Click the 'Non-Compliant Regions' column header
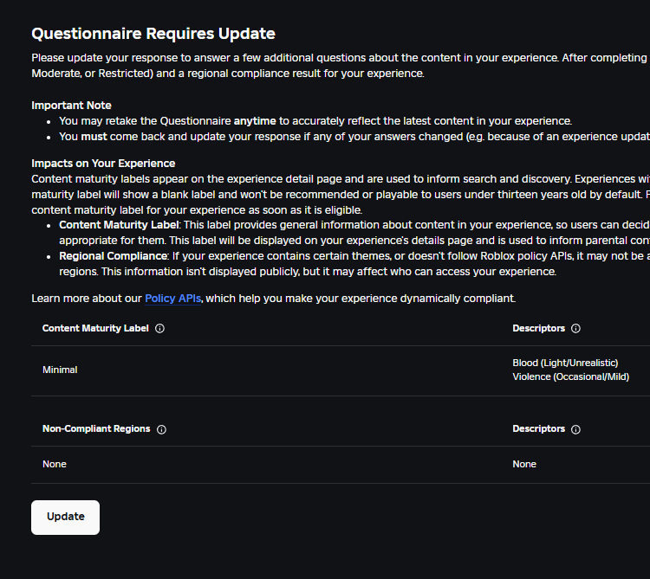 point(96,428)
